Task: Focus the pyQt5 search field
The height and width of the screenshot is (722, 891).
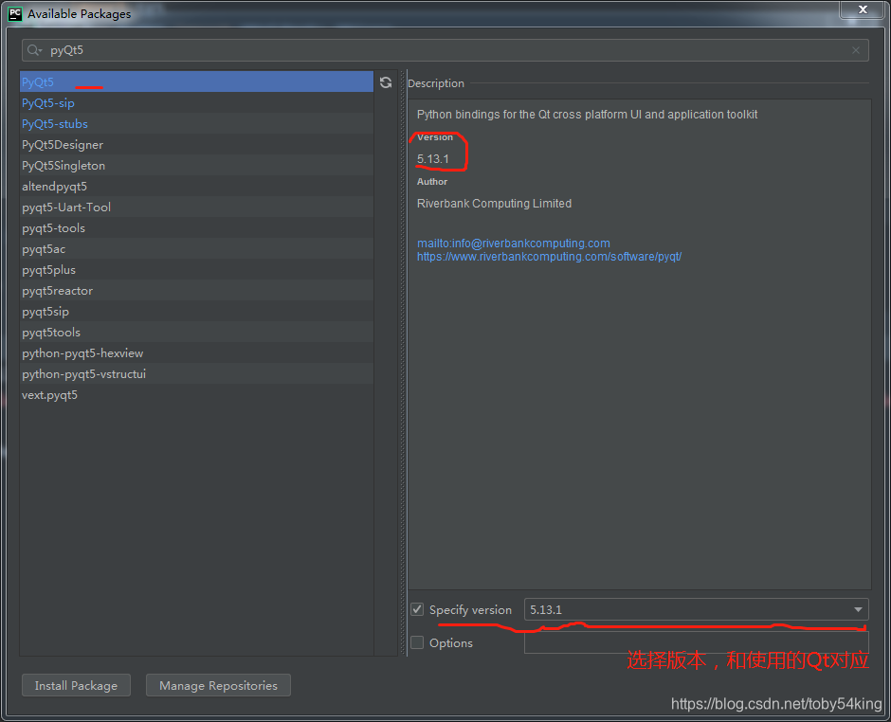Action: click(445, 50)
